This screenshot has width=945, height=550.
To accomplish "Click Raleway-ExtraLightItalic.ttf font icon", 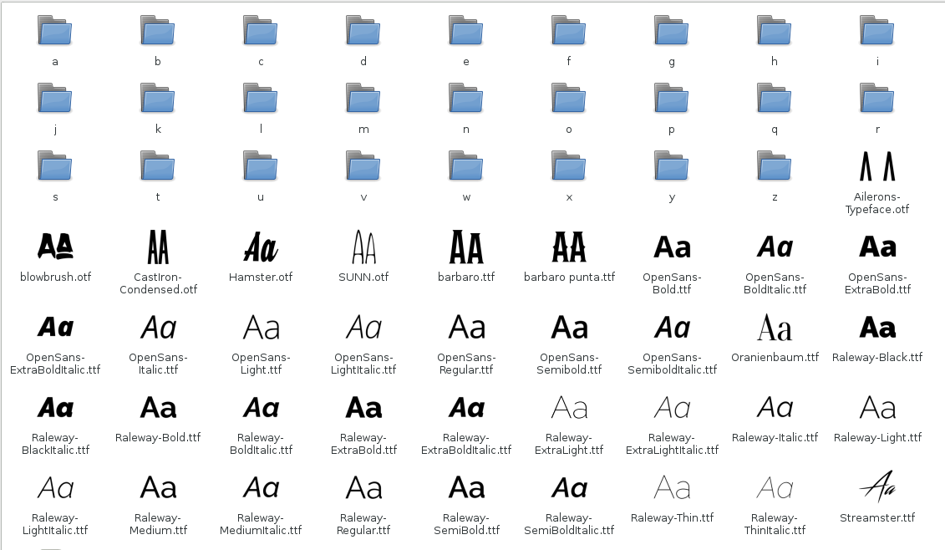I will (672, 408).
